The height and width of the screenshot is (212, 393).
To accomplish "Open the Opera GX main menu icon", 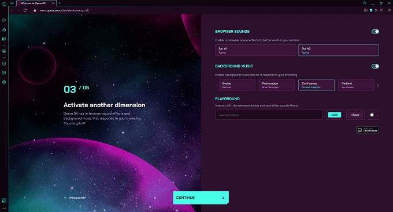I will (4, 3).
